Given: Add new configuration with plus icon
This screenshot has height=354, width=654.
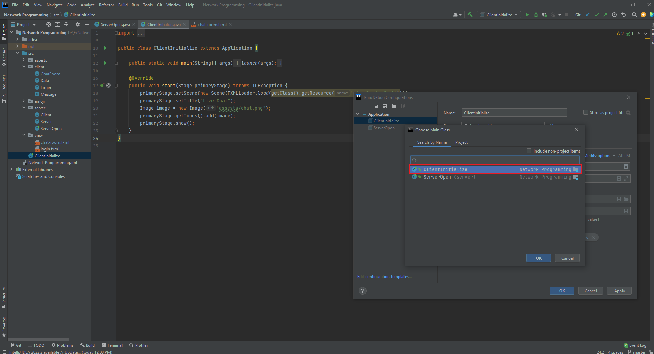Looking at the screenshot, I should (x=358, y=106).
